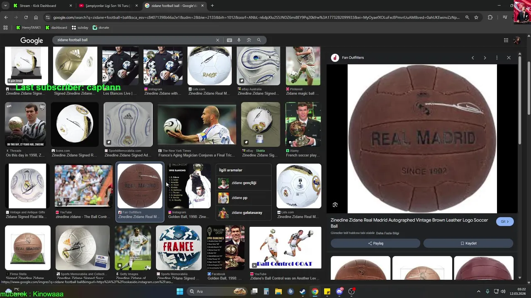
Task: Open the Windows Start menu
Action: 180,291
